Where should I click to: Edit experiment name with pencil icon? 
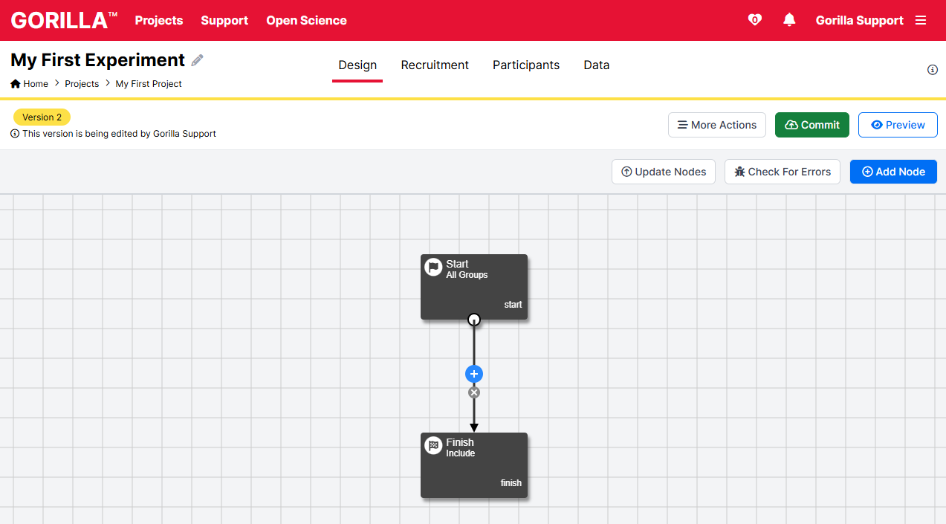197,60
